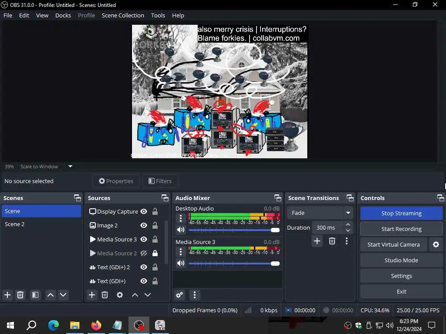
Task: Undock the Sources panel
Action: (x=165, y=198)
